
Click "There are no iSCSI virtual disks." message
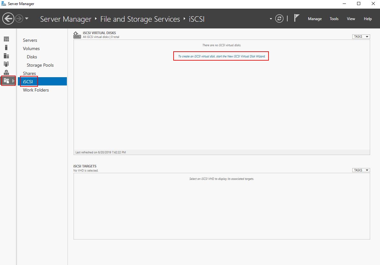click(x=222, y=45)
